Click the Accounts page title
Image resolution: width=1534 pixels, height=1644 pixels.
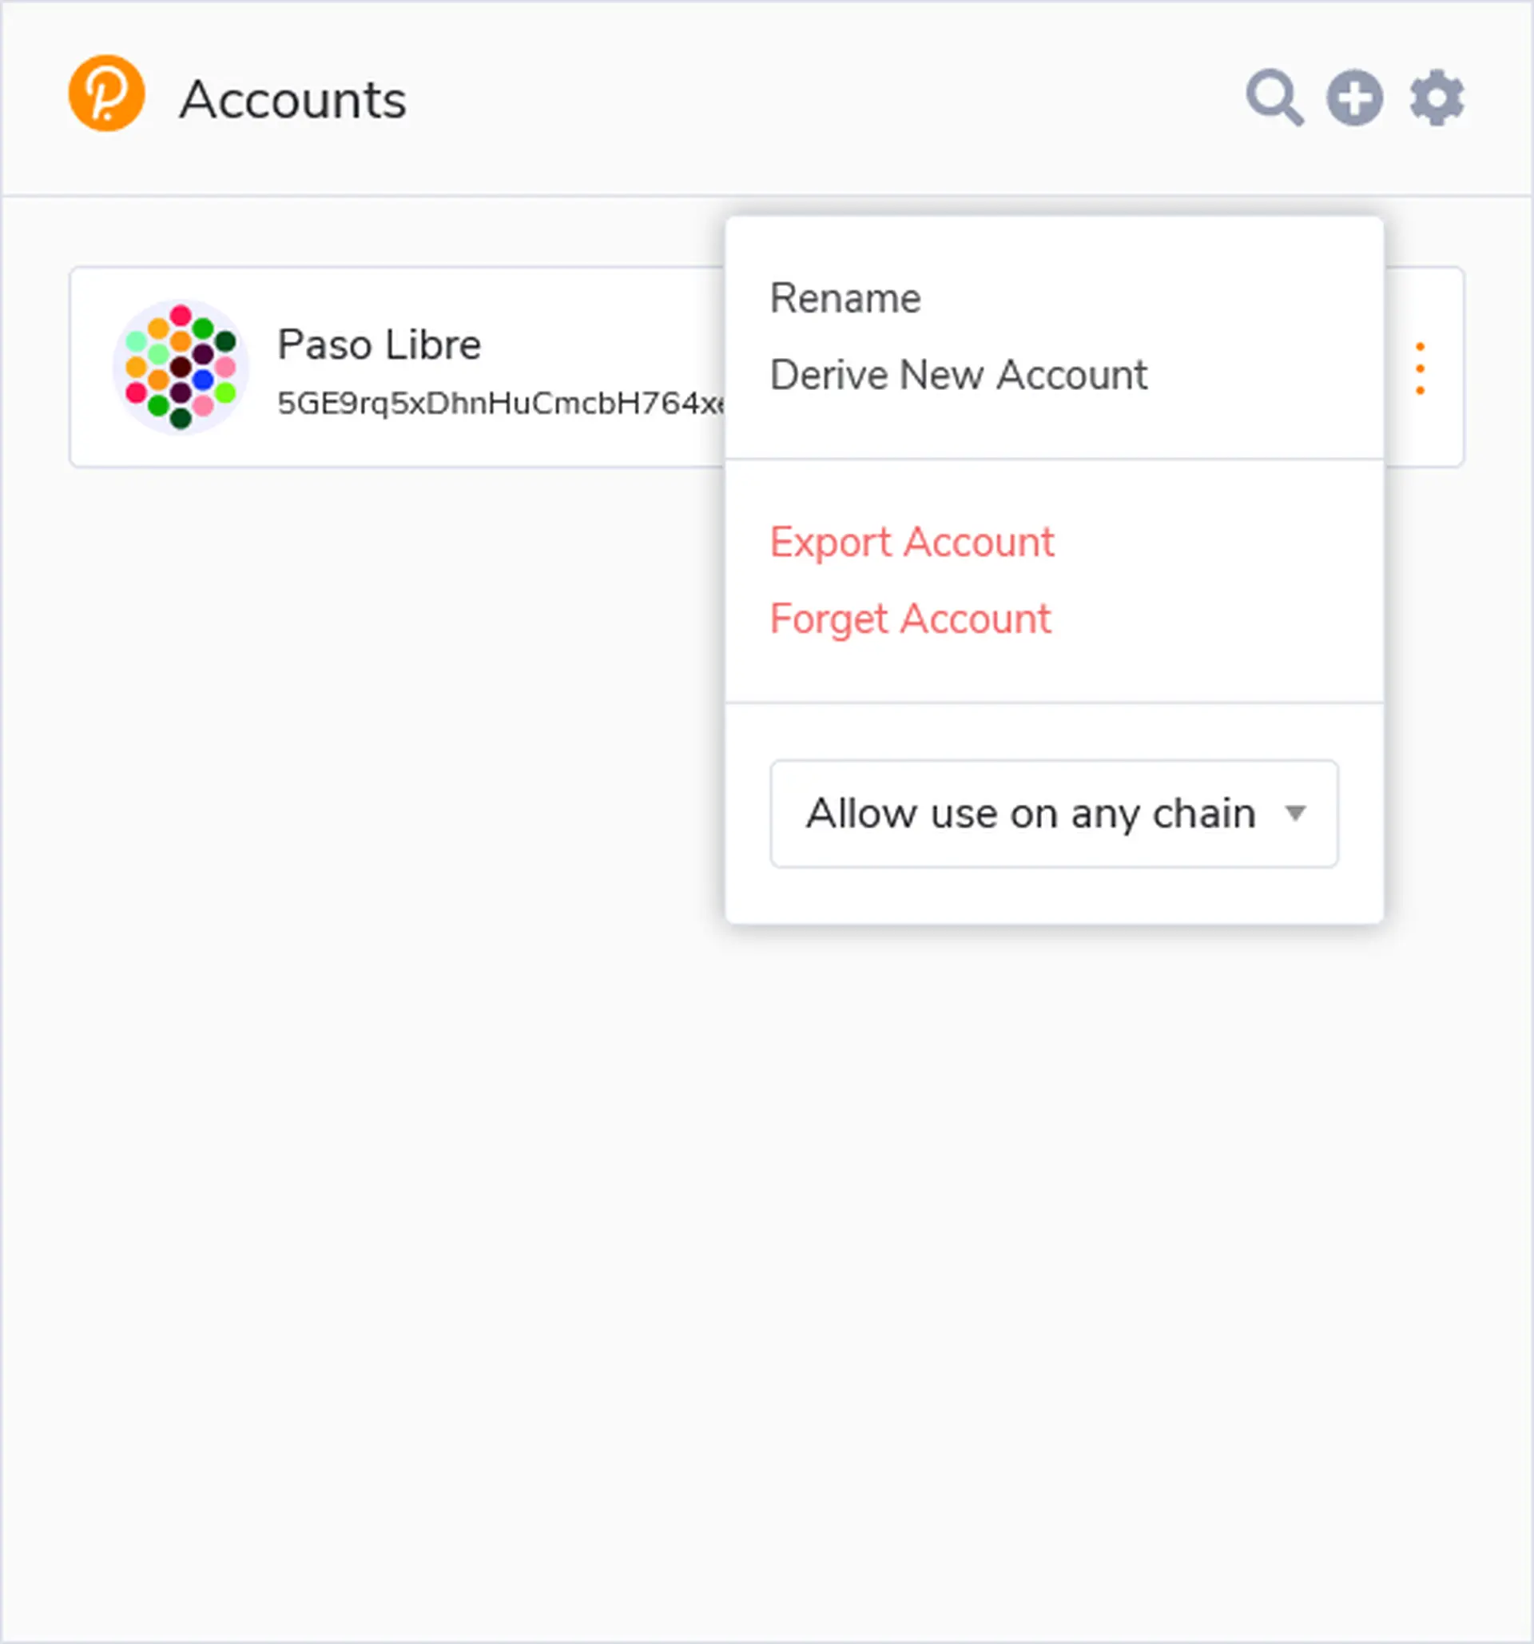tap(292, 100)
